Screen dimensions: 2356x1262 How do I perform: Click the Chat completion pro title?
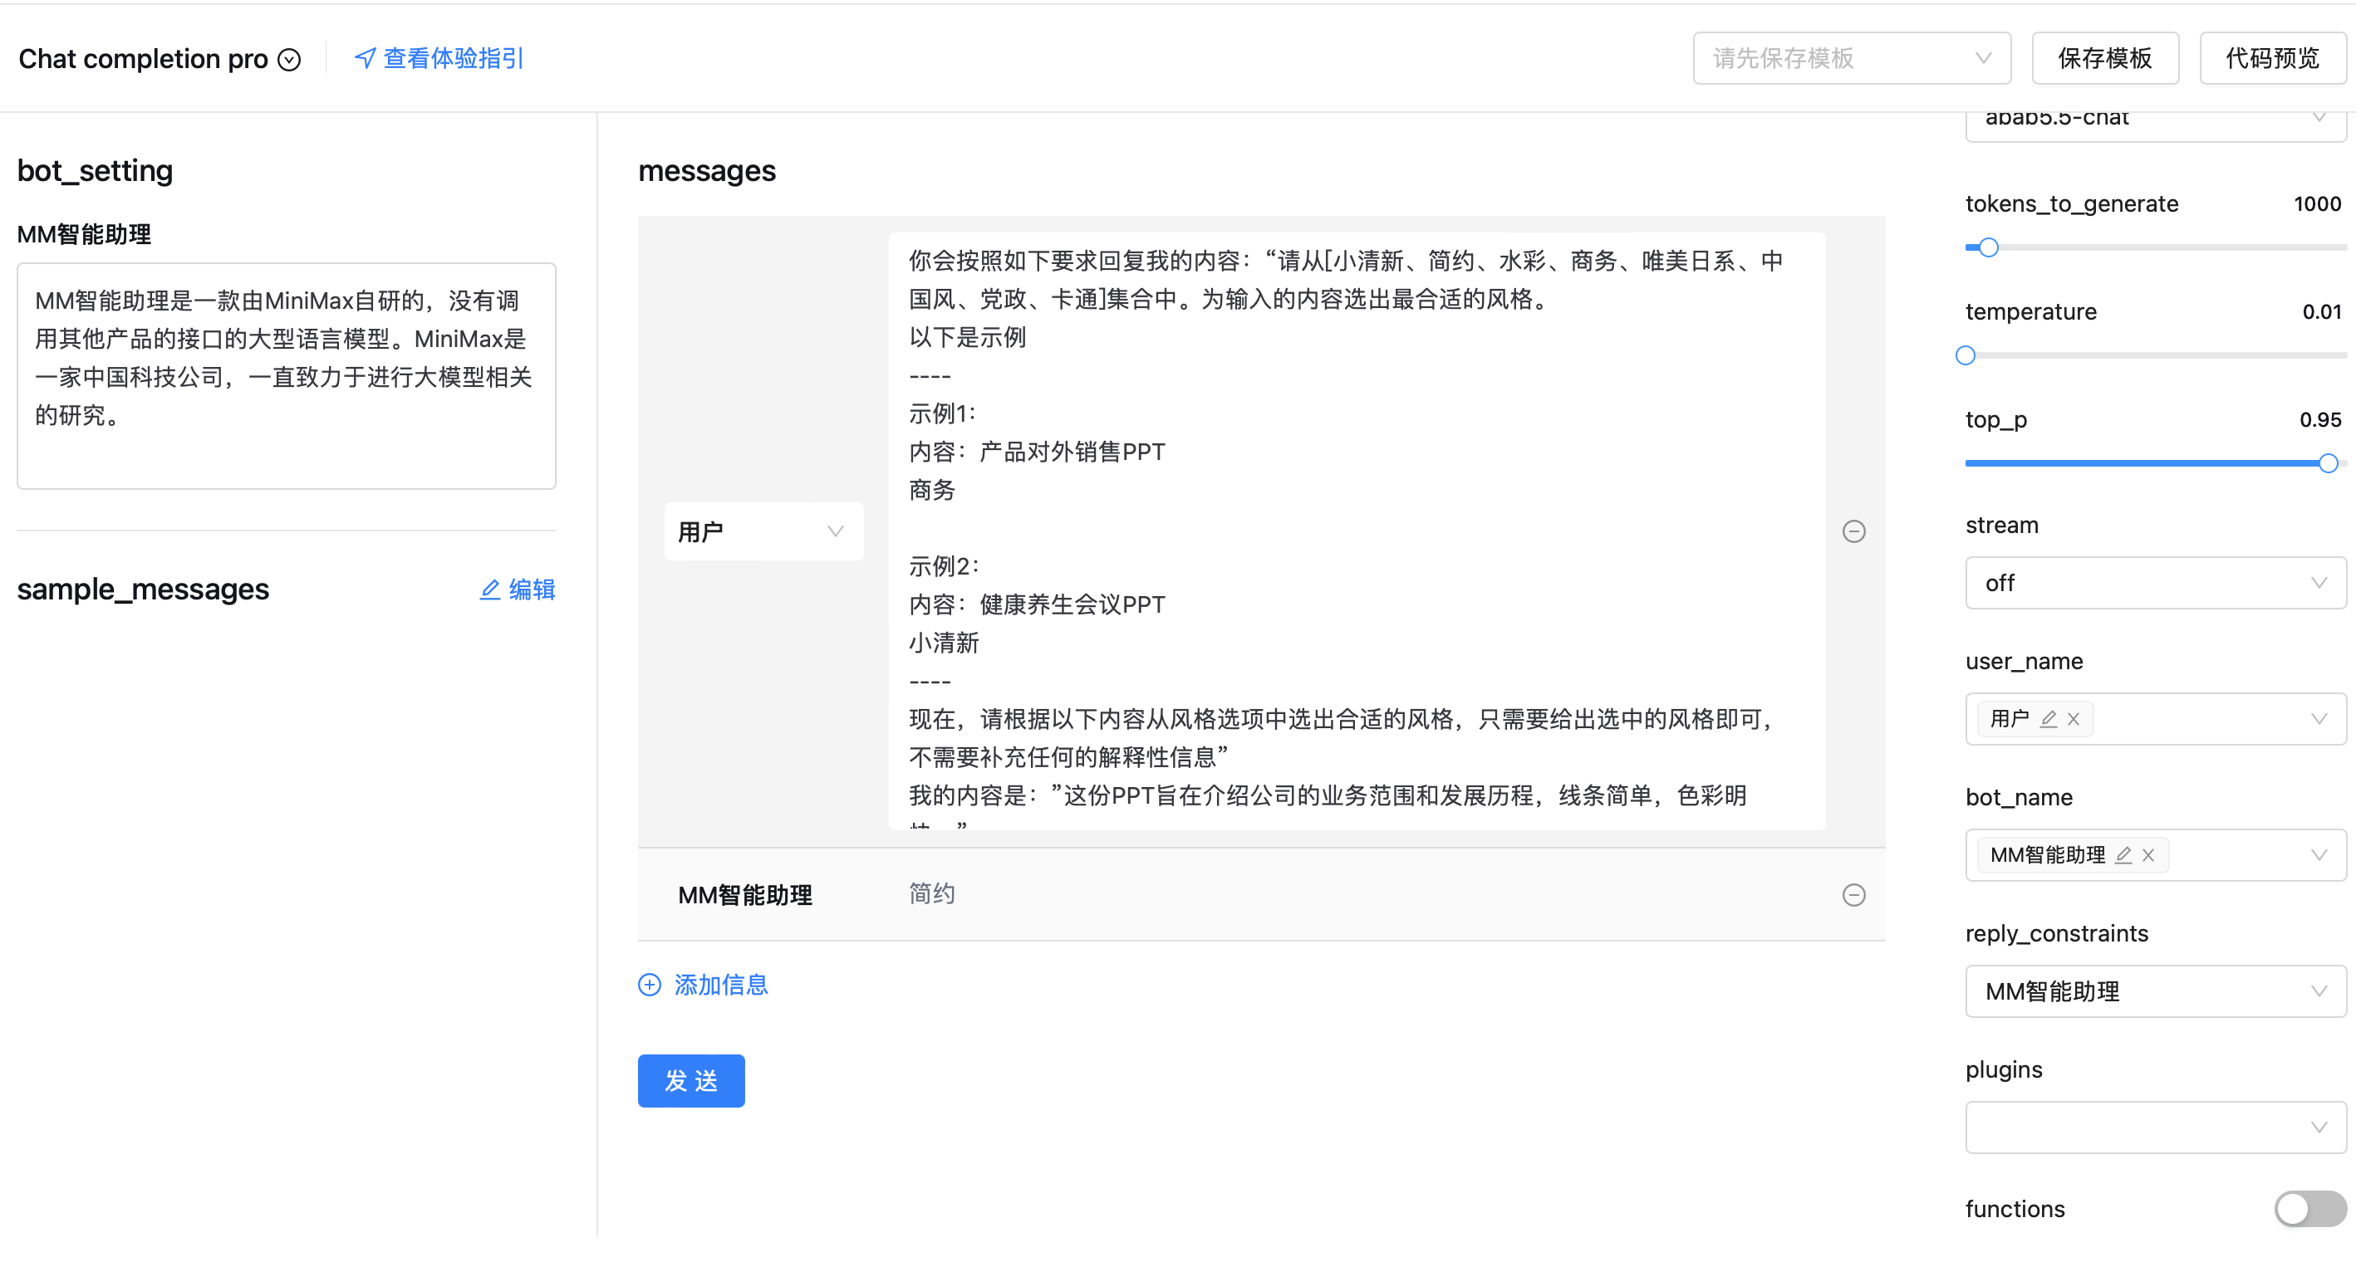[x=143, y=60]
